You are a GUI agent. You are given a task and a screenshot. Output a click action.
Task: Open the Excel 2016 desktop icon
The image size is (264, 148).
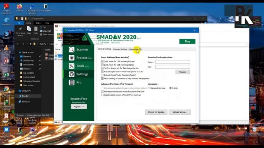click(x=7, y=76)
